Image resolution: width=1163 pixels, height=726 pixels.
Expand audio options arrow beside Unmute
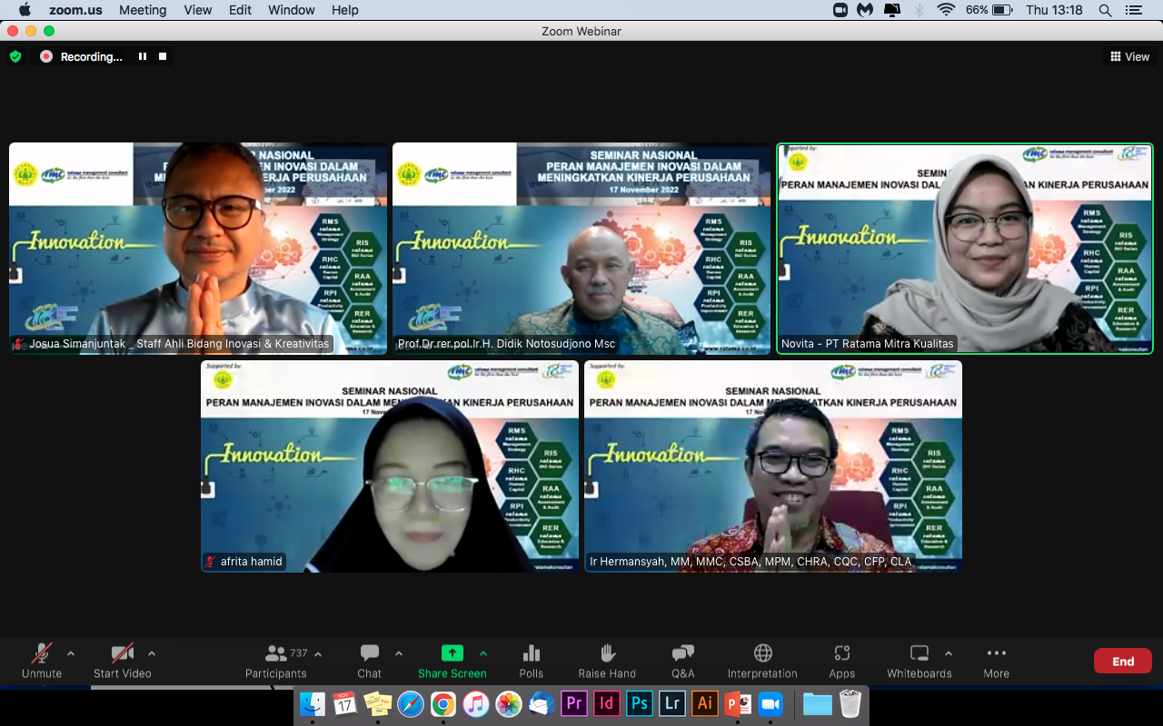(x=71, y=653)
